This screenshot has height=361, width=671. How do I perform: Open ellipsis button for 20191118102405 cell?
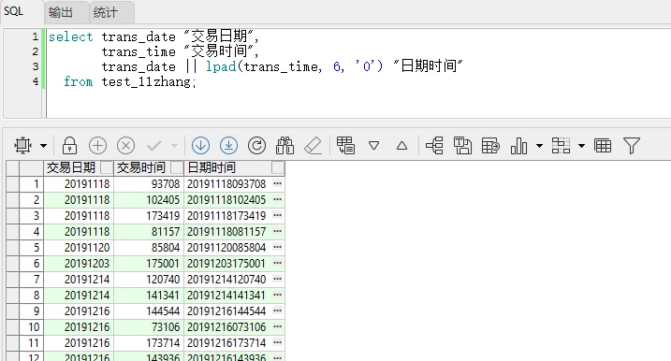tap(277, 199)
